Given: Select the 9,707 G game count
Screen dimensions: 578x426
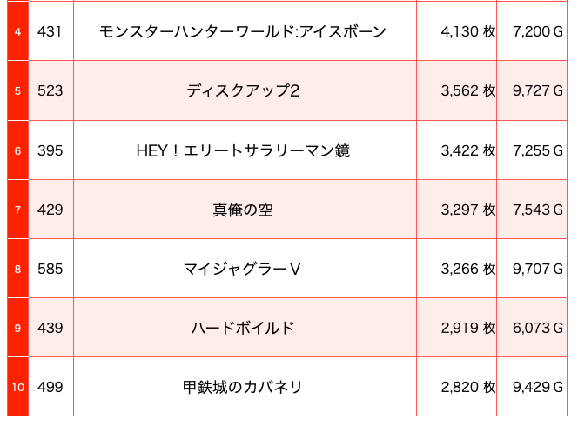Looking at the screenshot, I should 538,270.
